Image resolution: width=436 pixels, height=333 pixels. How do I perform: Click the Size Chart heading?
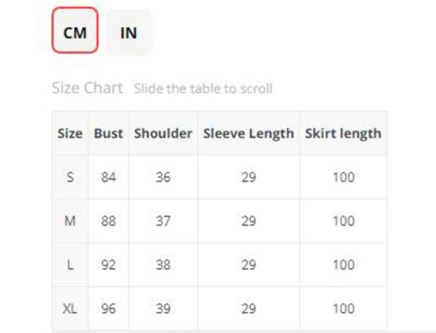click(87, 88)
